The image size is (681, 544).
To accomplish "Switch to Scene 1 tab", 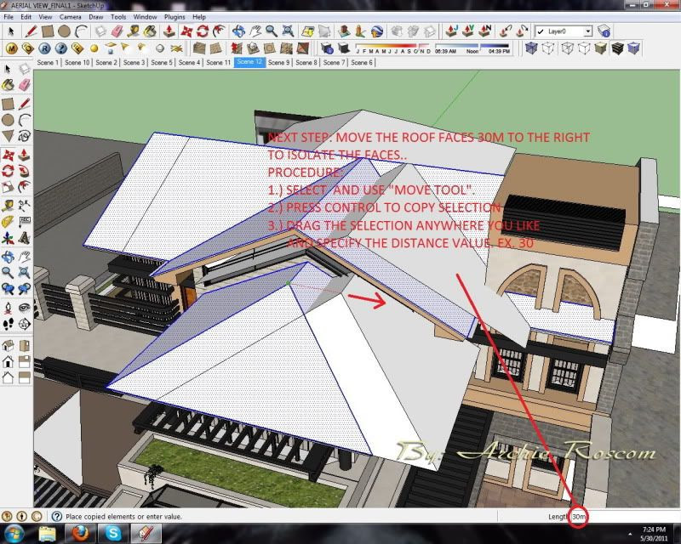I will [x=48, y=62].
